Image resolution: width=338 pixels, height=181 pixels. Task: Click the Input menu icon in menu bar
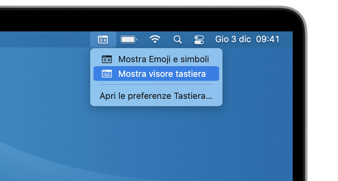pos(103,39)
